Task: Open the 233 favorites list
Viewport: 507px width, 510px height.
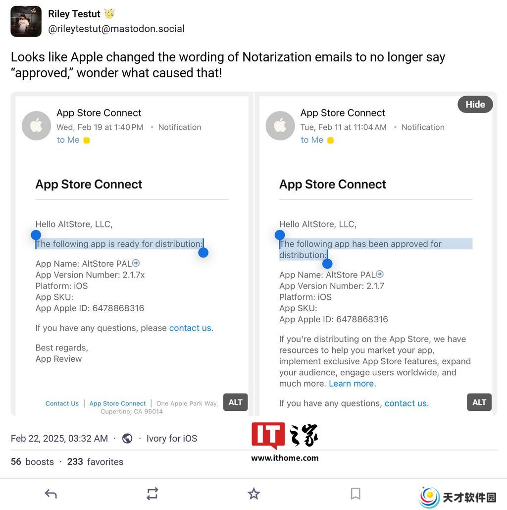Action: click(x=95, y=461)
